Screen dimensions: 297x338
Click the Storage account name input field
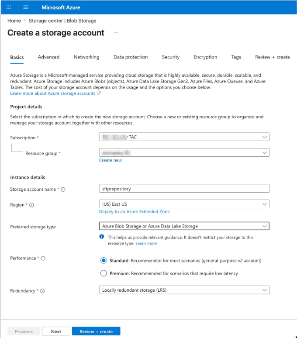184,188
